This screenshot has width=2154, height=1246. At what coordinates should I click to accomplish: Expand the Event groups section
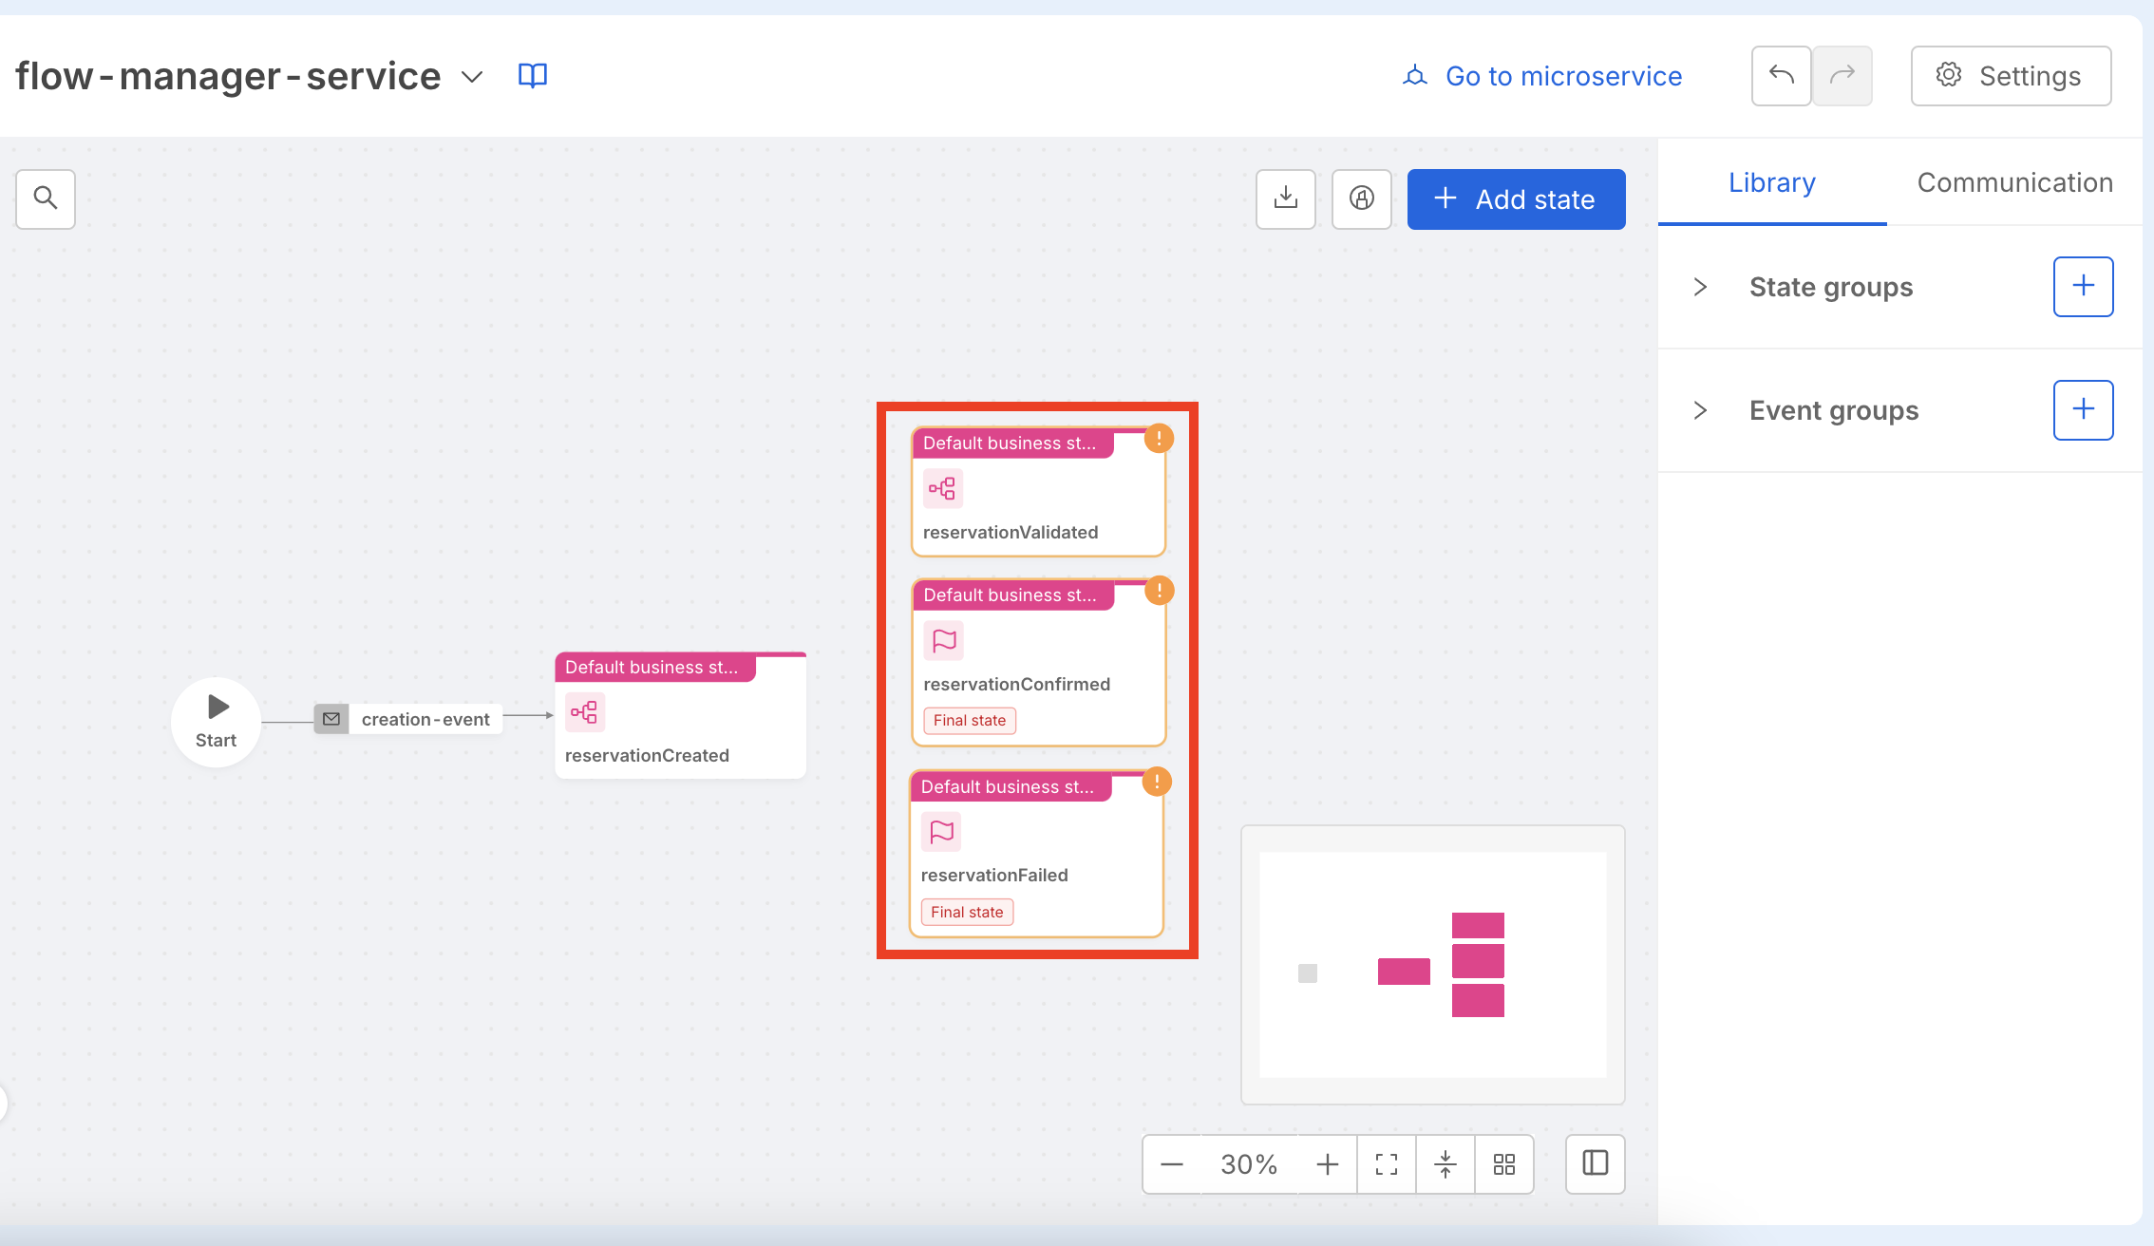click(x=1699, y=410)
